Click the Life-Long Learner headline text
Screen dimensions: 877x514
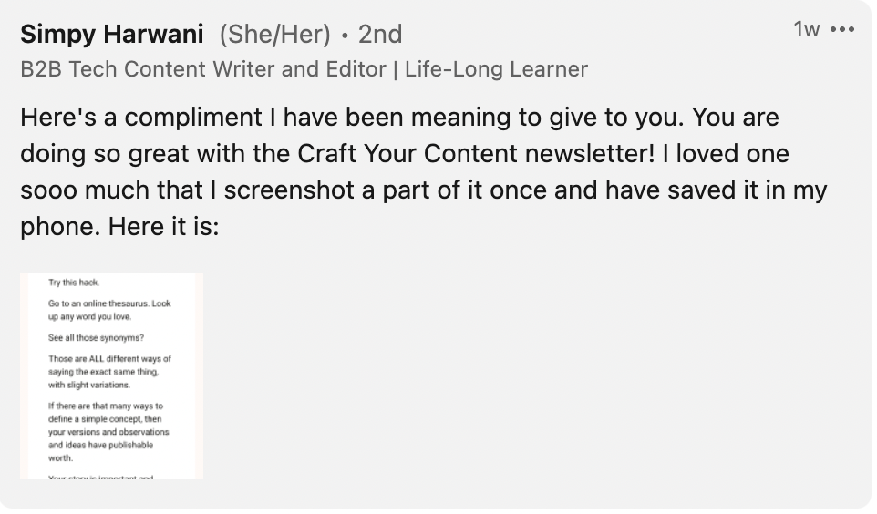click(496, 69)
